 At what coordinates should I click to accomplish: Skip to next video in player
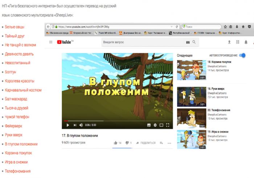(x=75, y=125)
